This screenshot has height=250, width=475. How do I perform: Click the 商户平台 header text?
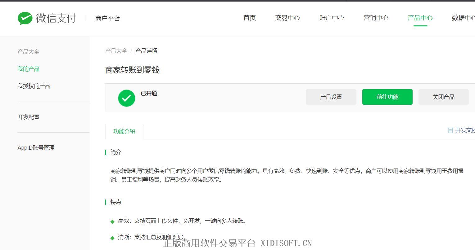click(x=108, y=18)
